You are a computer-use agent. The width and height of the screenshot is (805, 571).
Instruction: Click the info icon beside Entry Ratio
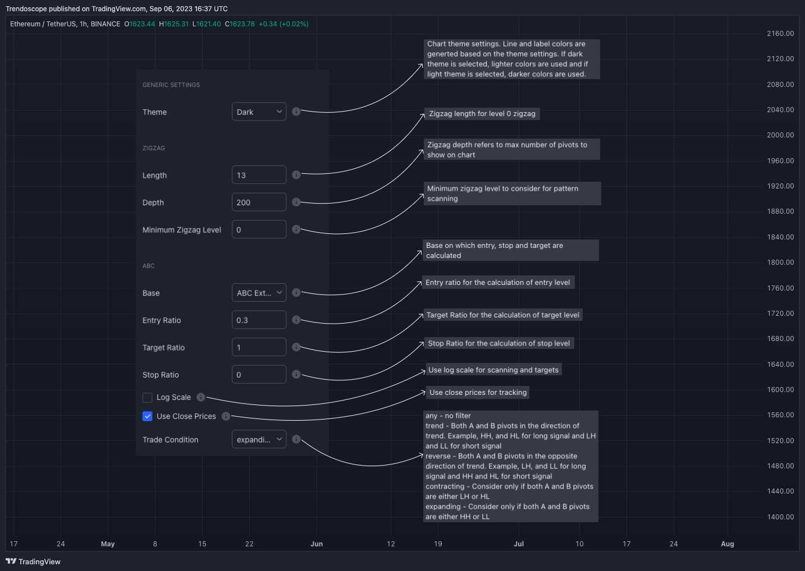coord(296,320)
